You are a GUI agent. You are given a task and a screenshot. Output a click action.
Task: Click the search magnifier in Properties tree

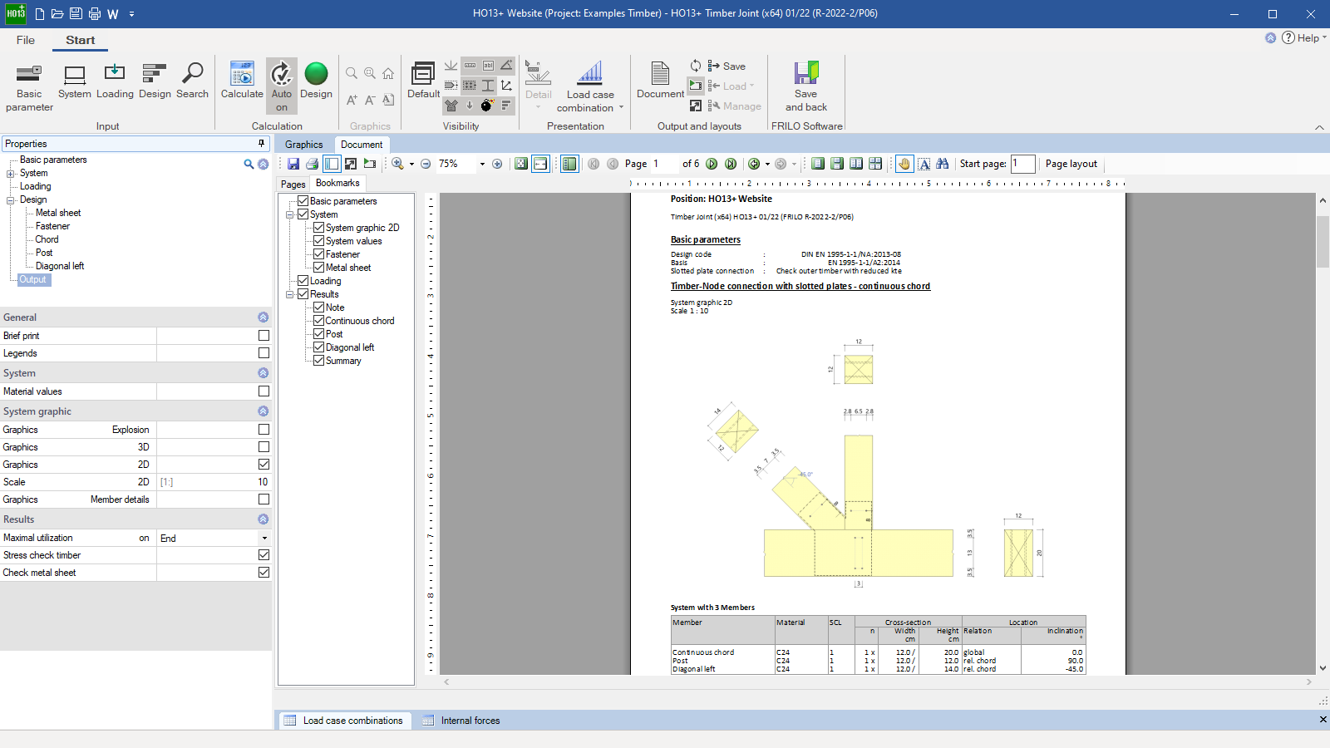click(249, 164)
